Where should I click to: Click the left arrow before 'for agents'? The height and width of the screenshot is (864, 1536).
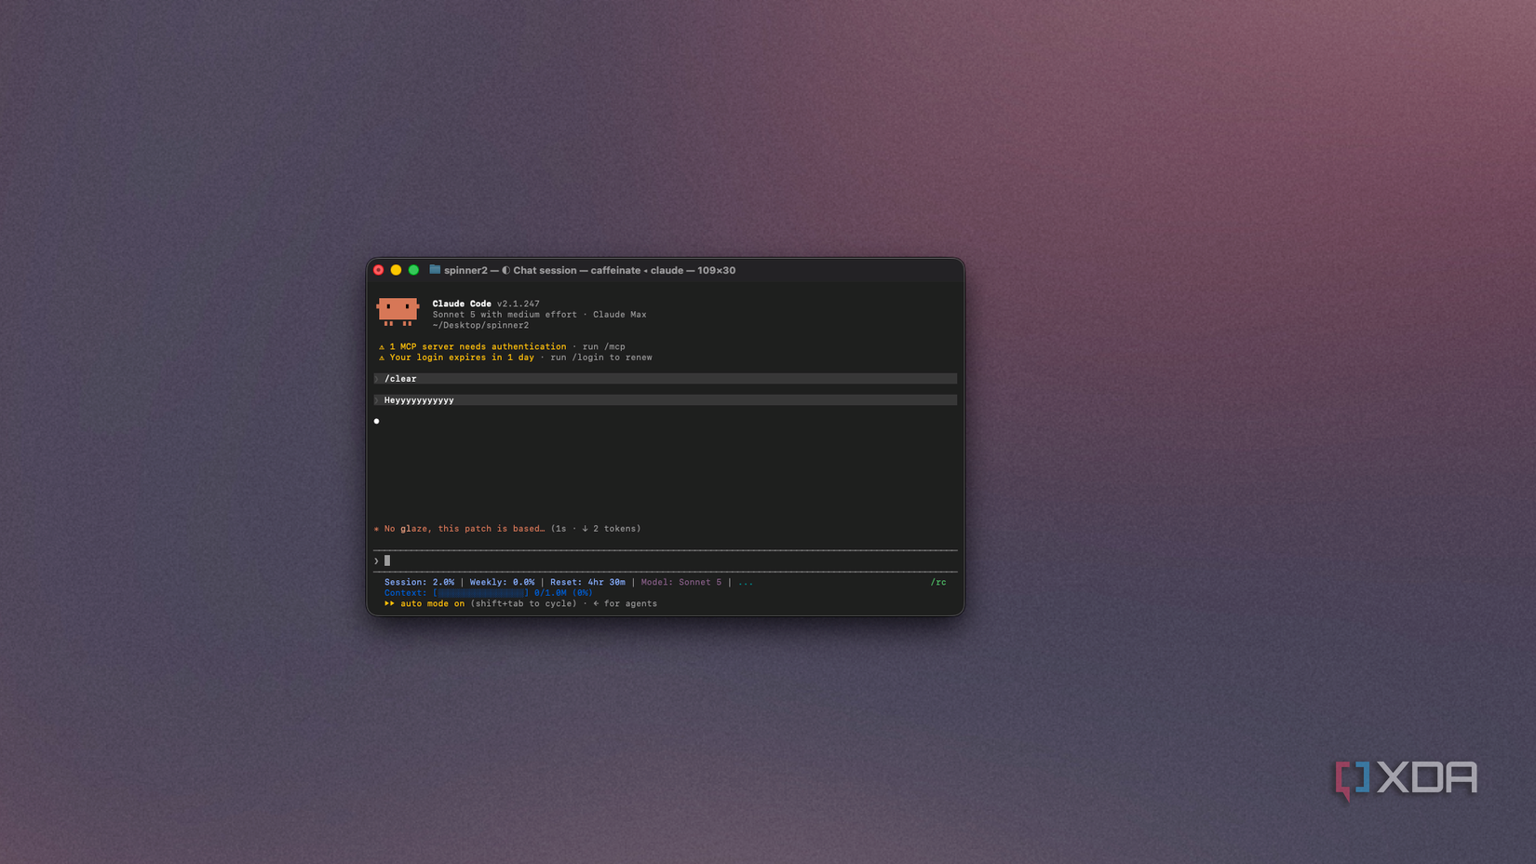pyautogui.click(x=596, y=603)
